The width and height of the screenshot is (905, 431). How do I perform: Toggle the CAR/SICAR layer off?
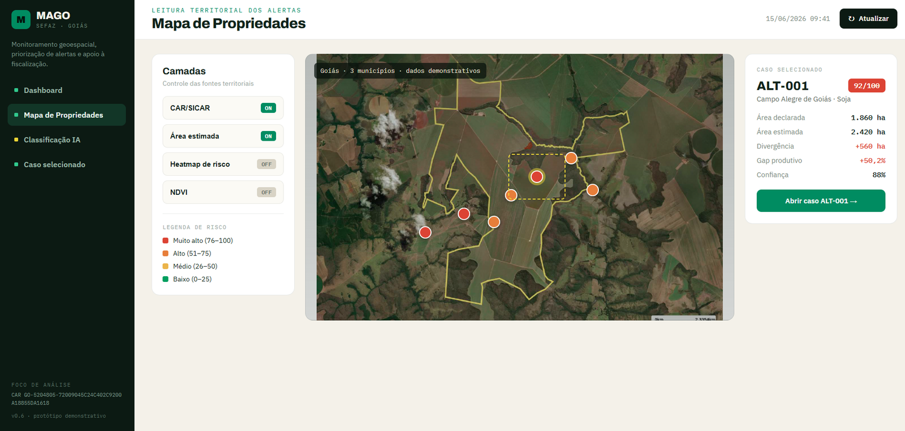(x=268, y=108)
